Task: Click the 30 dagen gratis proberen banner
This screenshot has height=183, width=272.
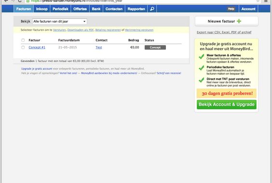Action: pos(227,93)
